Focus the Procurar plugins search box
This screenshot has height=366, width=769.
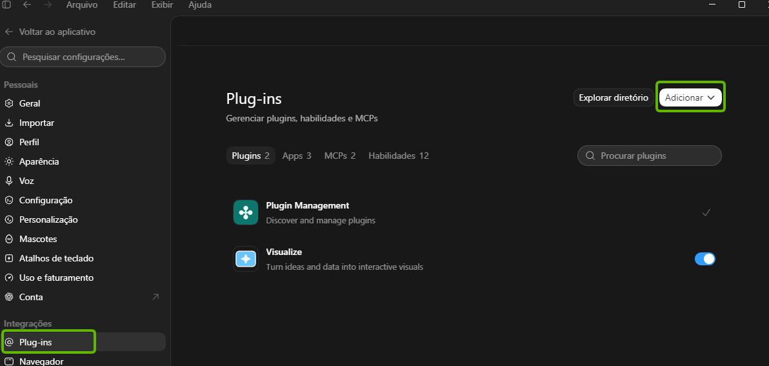(650, 156)
